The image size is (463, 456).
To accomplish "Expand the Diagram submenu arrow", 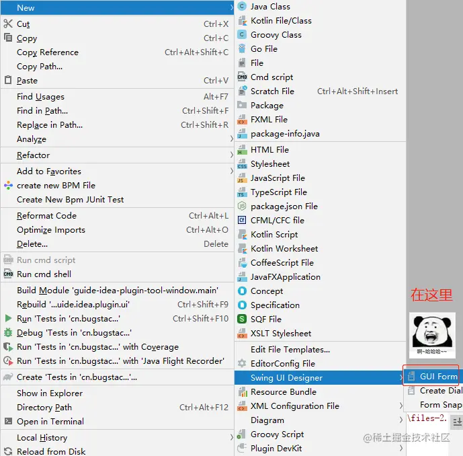I will coord(401,420).
